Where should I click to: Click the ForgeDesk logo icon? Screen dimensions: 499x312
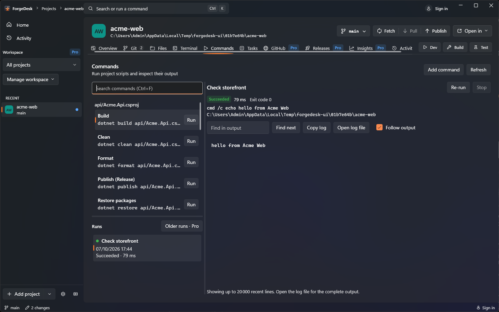pyautogui.click(x=7, y=8)
